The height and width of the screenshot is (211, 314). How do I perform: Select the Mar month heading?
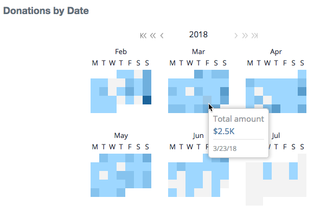(x=198, y=52)
